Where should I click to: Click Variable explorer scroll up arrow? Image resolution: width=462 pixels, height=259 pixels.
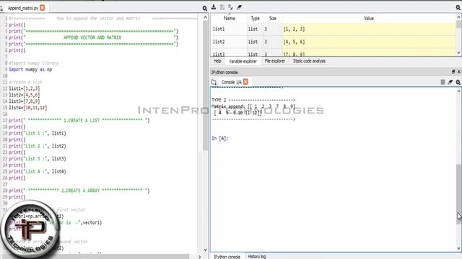(x=458, y=17)
